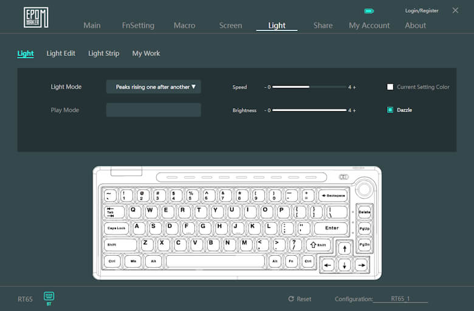Click the Configuration RT65_1 field
The image size is (474, 311).
tap(400, 299)
